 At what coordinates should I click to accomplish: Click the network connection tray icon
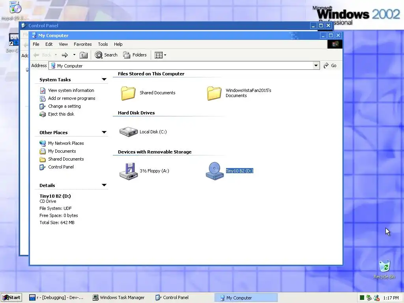(369, 298)
